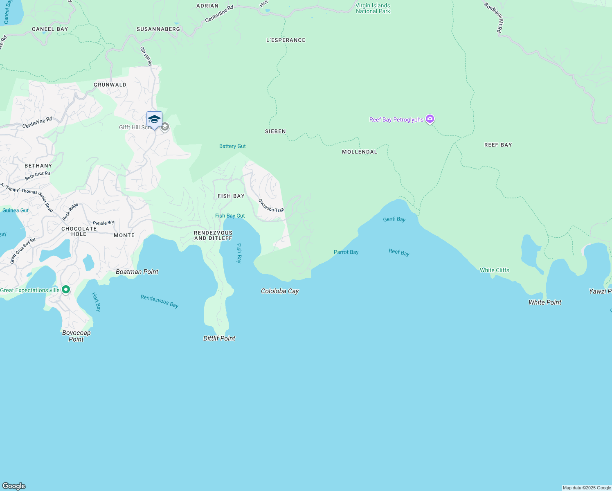The width and height of the screenshot is (612, 491).
Task: Click the MONTE label
Action: pyautogui.click(x=124, y=235)
